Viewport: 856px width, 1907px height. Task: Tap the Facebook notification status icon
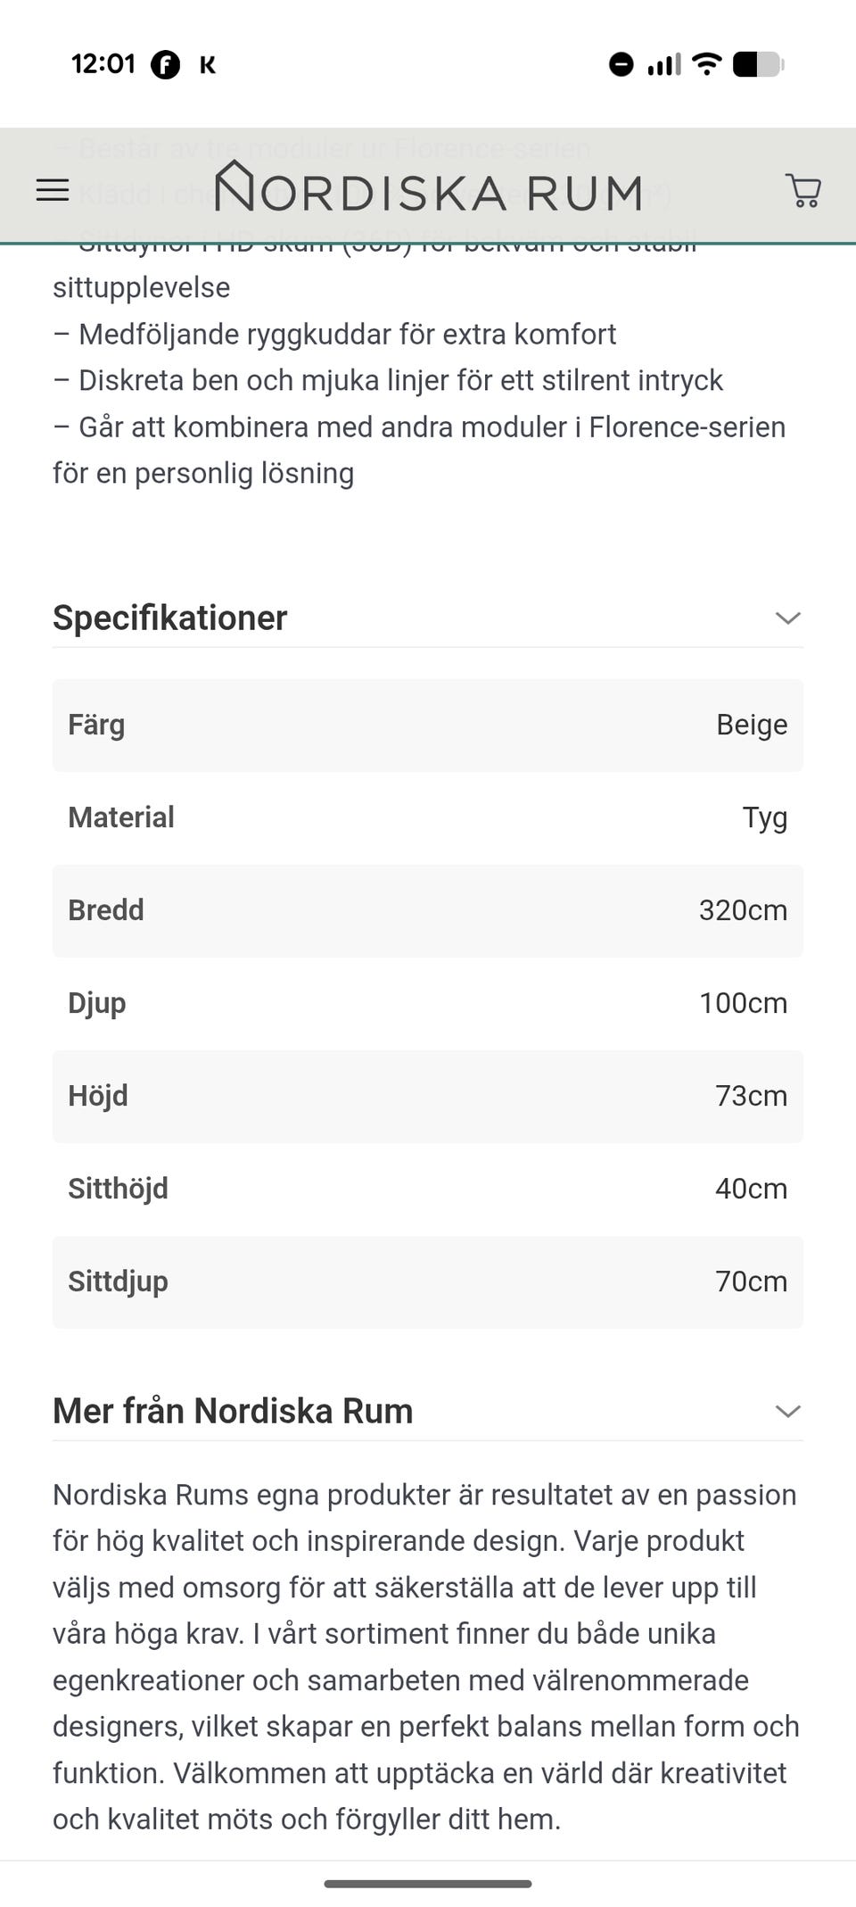coord(165,64)
